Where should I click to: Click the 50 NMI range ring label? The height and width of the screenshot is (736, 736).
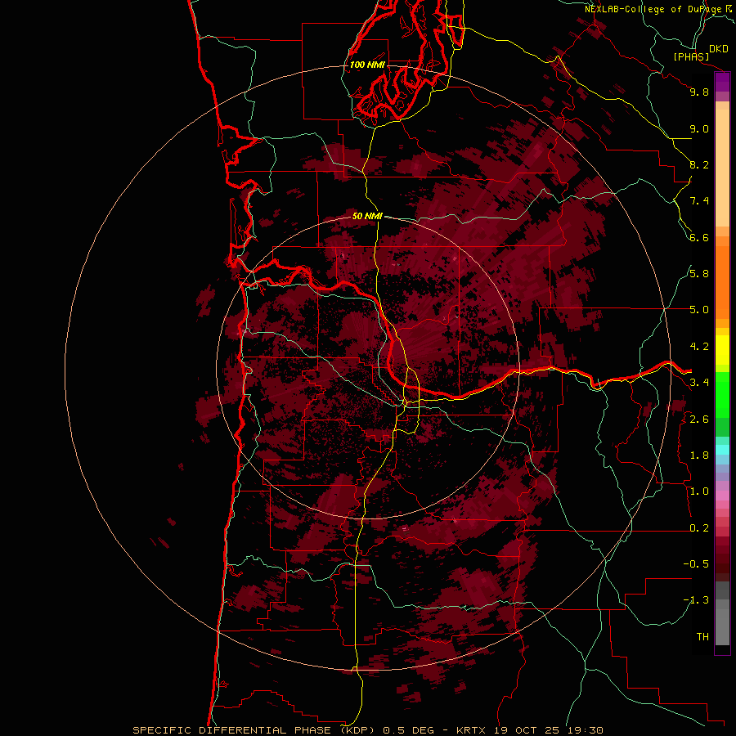[367, 216]
